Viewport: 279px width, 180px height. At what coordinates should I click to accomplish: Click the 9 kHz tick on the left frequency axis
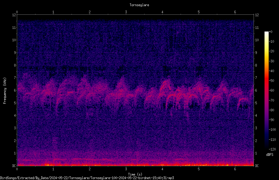15,52
